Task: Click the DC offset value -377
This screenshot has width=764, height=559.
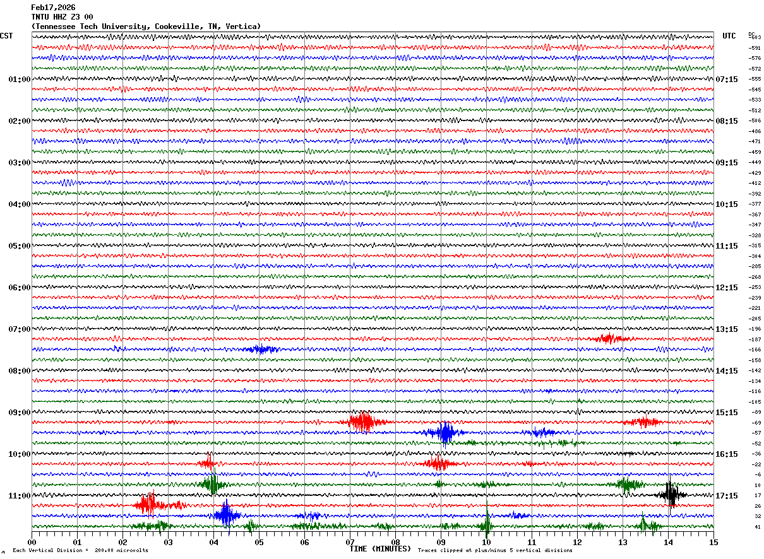Action: [x=755, y=204]
